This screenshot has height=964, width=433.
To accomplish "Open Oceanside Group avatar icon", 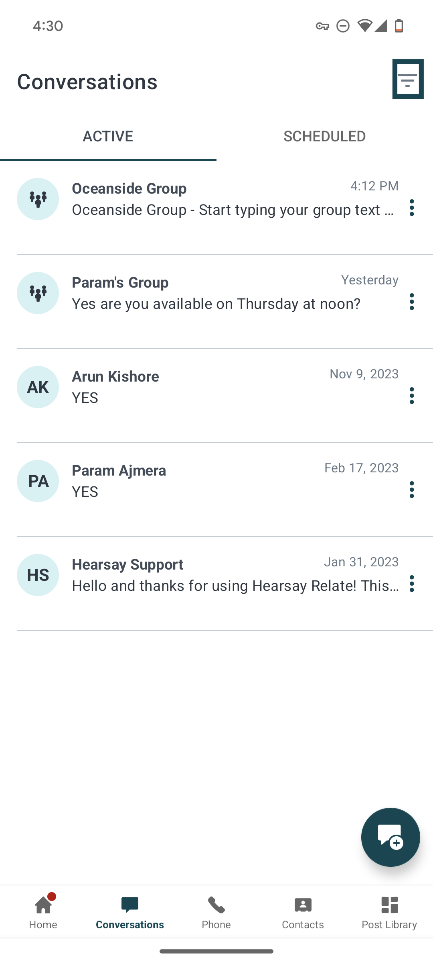I will tap(38, 199).
